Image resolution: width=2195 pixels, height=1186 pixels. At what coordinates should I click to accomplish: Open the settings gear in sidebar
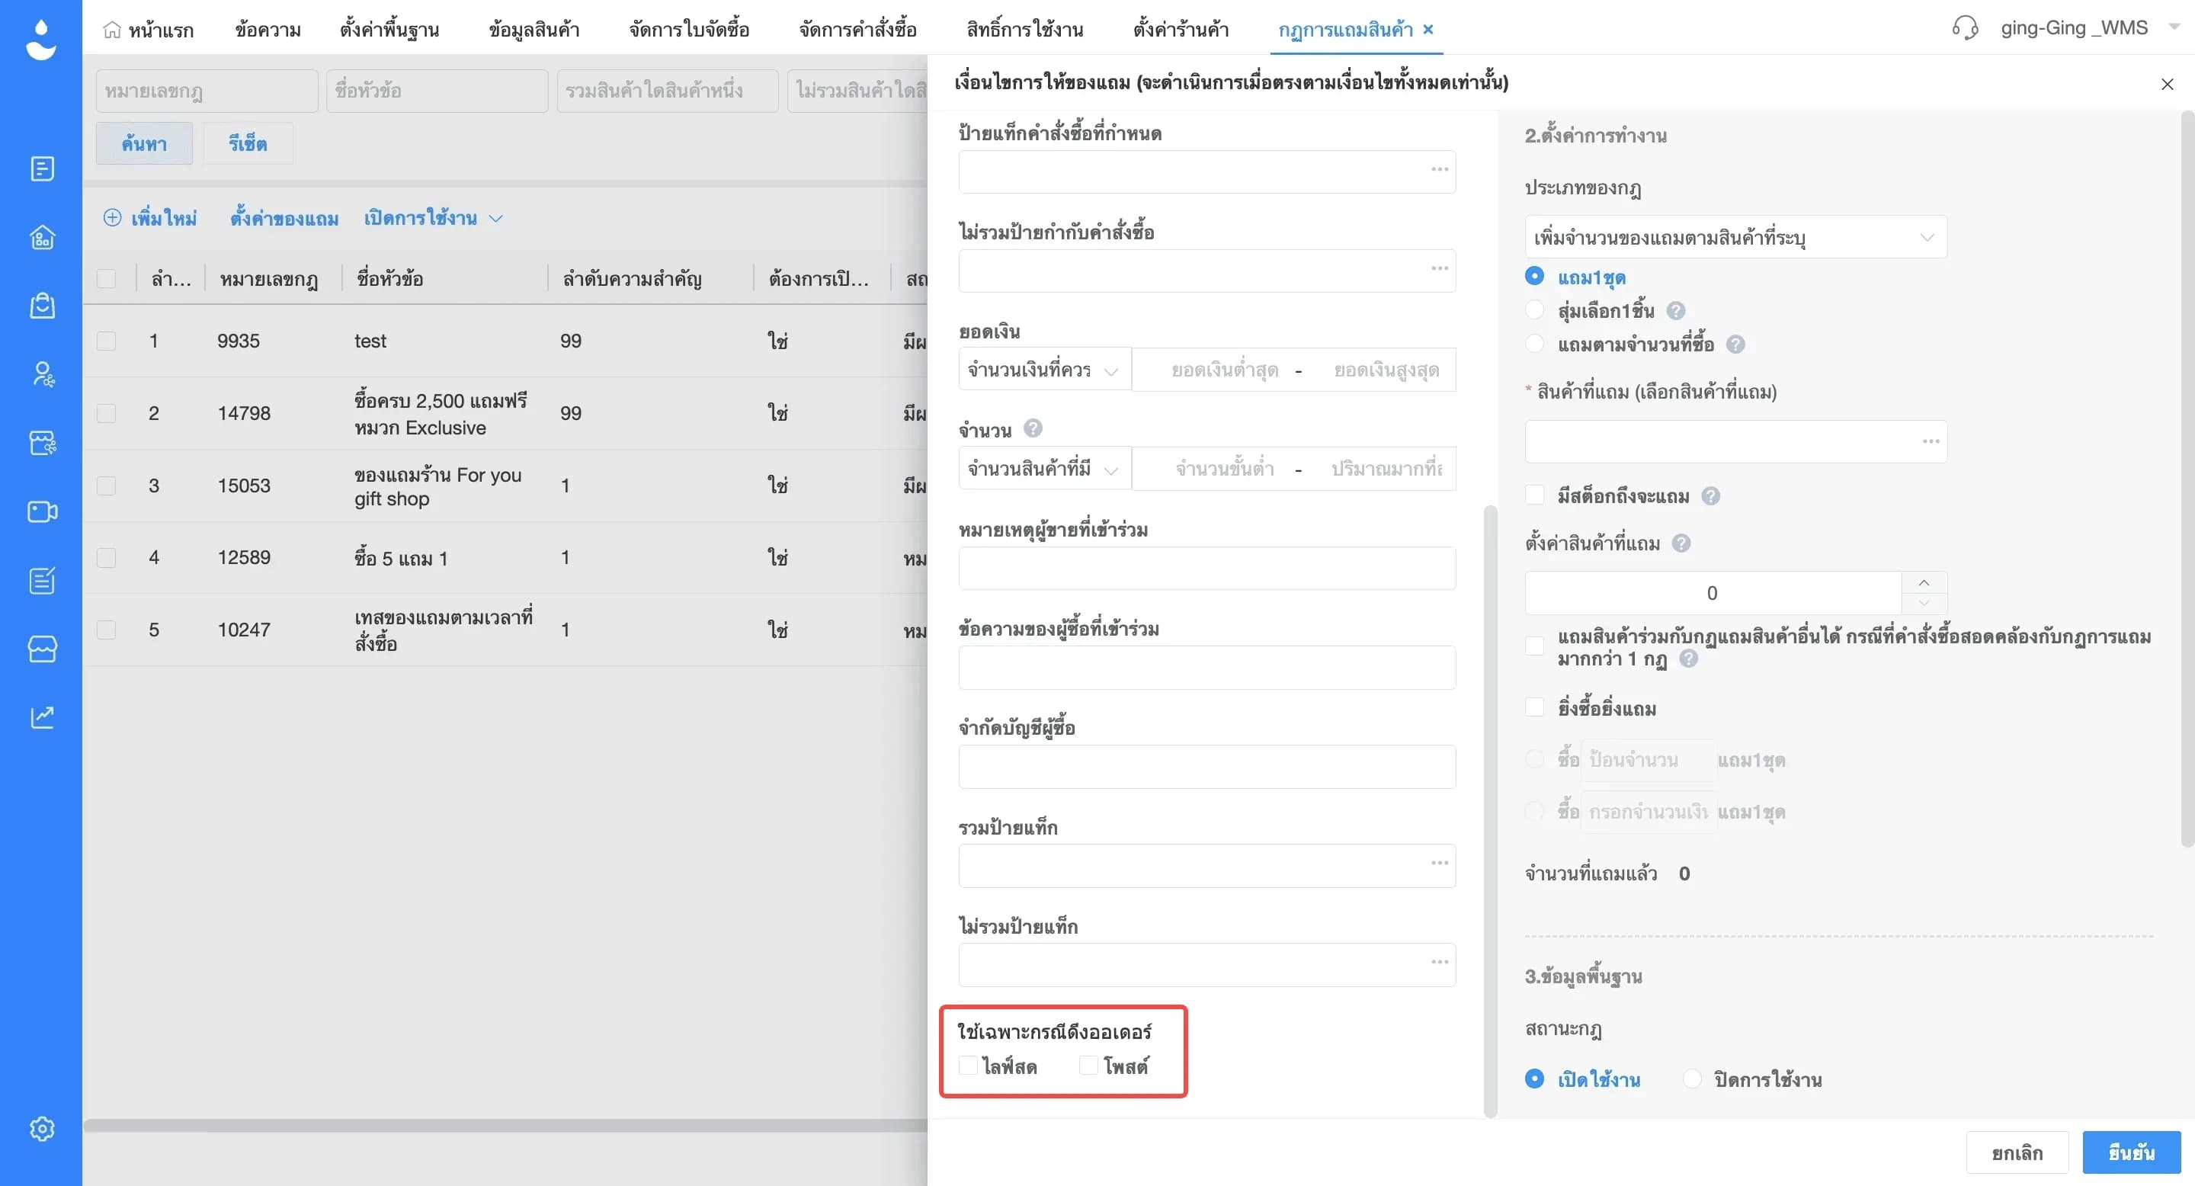click(x=42, y=1129)
